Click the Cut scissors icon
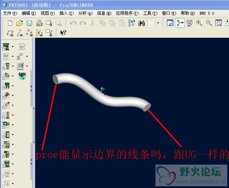This screenshot has height=188, width=229. point(92,23)
